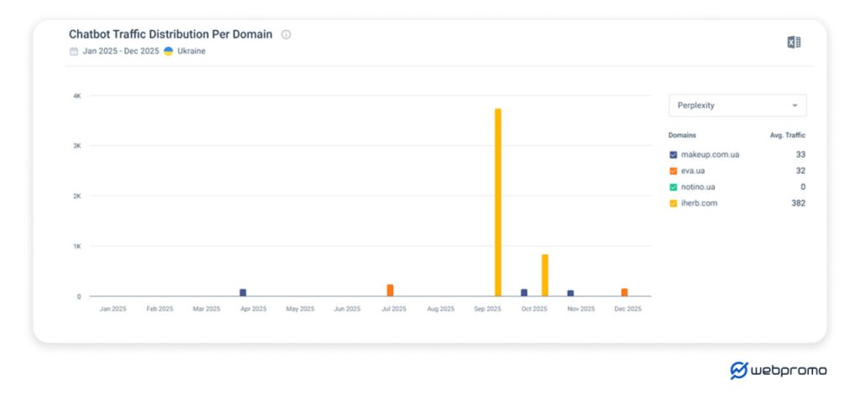Image resolution: width=860 pixels, height=395 pixels.
Task: Click the Dec 2025 axis label
Action: (x=627, y=309)
